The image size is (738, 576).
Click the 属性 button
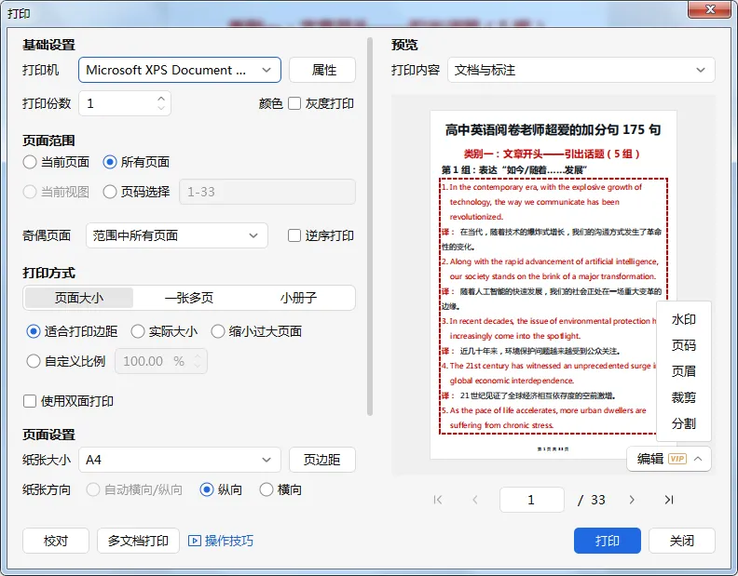click(322, 70)
